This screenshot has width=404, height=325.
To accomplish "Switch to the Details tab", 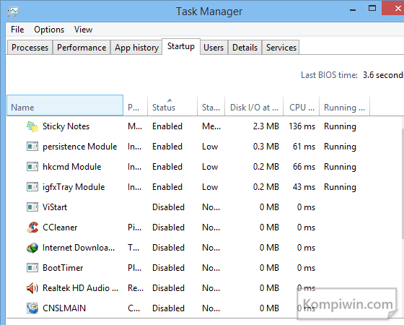I will pyautogui.click(x=245, y=48).
